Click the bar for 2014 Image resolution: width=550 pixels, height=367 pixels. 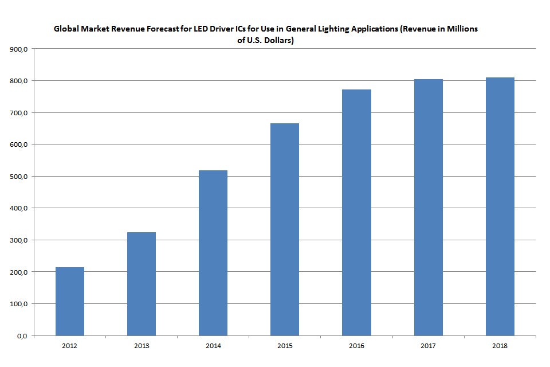click(x=213, y=252)
